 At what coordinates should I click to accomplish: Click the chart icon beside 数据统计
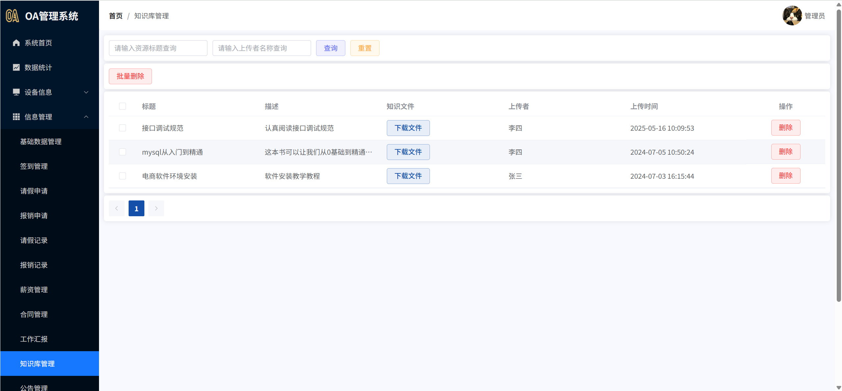[x=16, y=67]
